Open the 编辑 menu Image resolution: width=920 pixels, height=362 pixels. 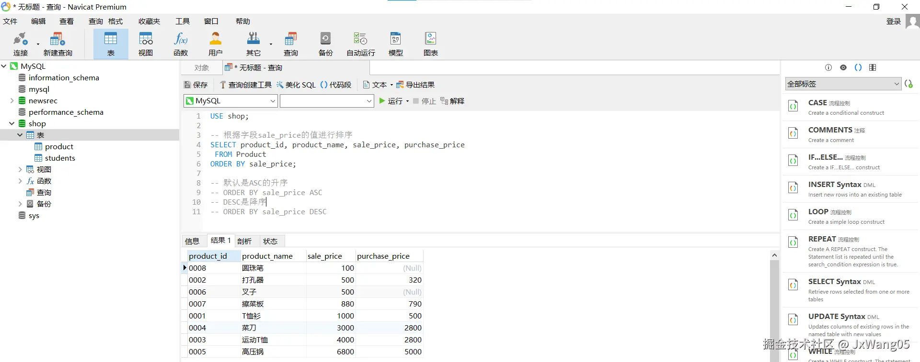click(38, 22)
